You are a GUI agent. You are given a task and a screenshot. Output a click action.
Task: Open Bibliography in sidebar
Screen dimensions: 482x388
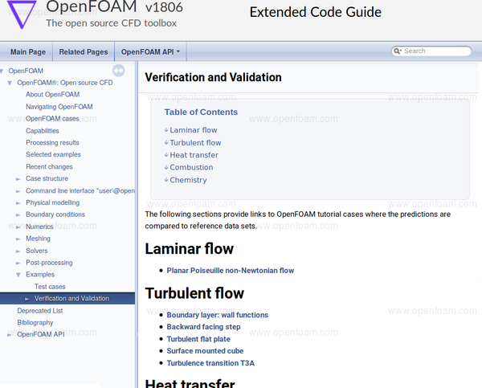pos(35,322)
